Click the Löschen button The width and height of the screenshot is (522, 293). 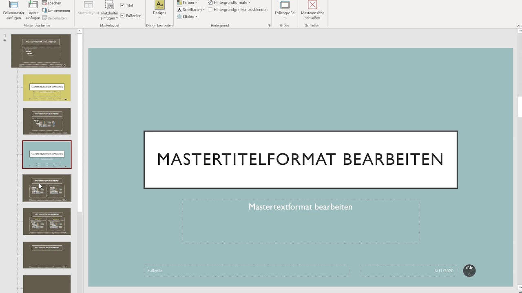(52, 3)
